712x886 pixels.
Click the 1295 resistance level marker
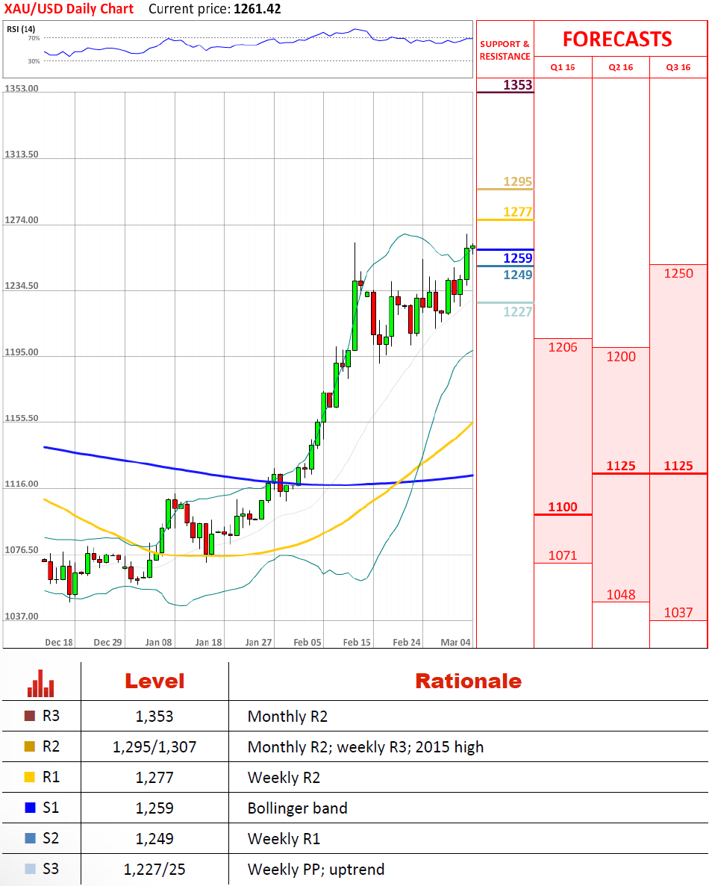[x=518, y=181]
